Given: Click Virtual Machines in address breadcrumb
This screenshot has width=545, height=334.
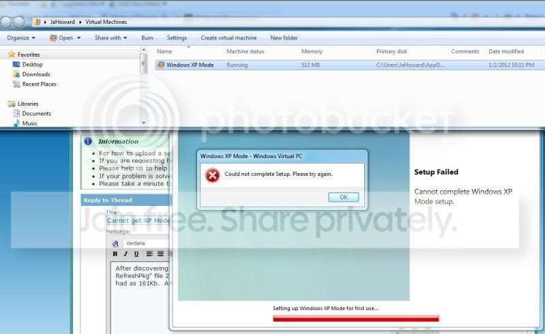Looking at the screenshot, I should click(x=106, y=22).
